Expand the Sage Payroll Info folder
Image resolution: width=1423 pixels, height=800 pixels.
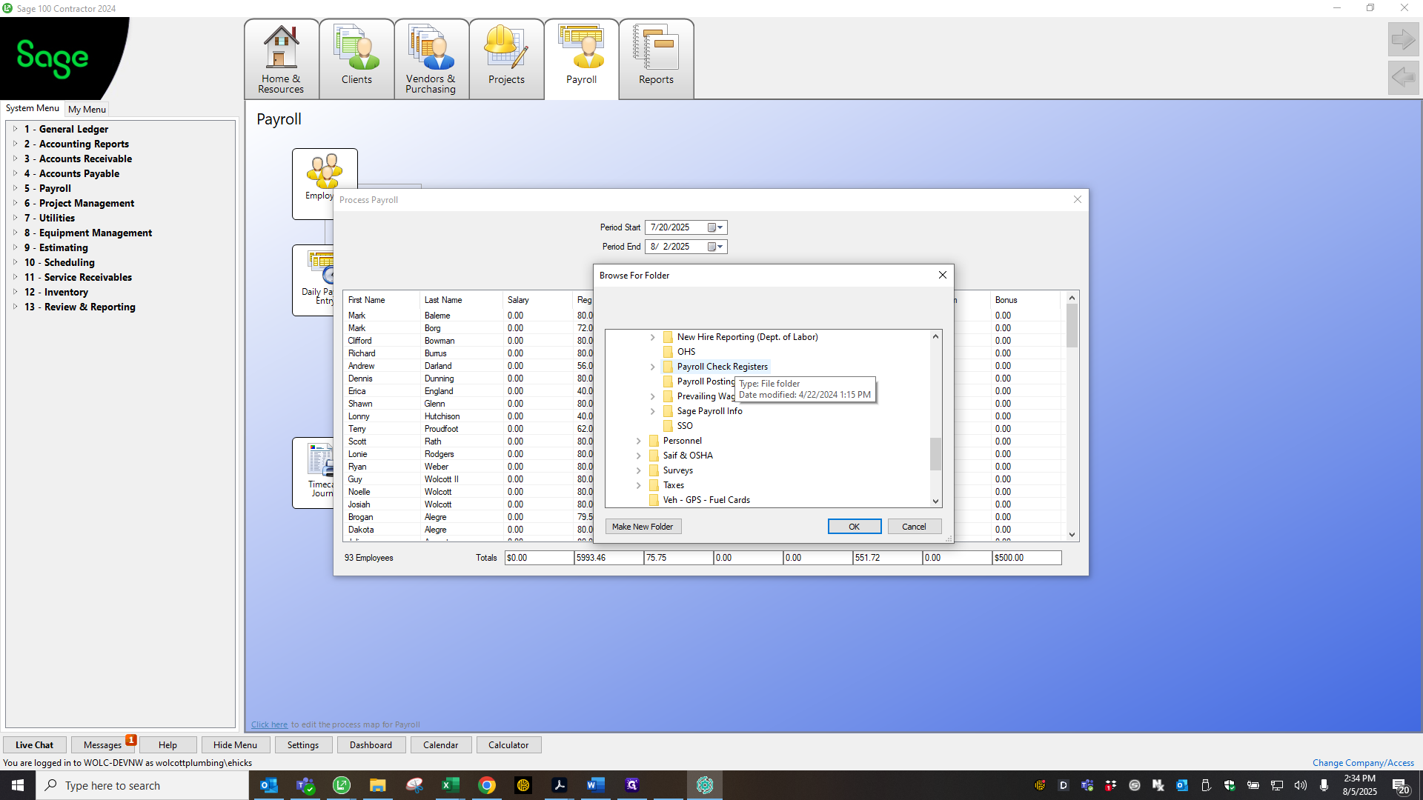[652, 411]
